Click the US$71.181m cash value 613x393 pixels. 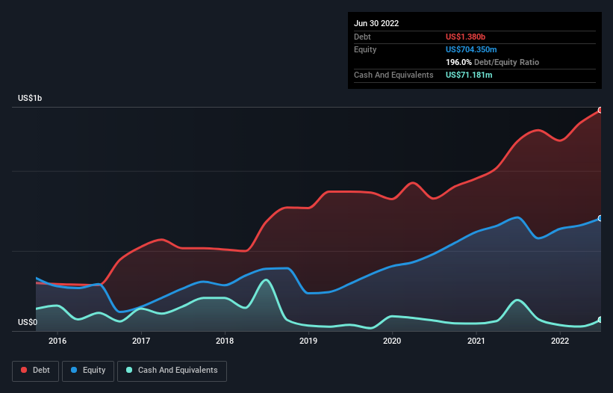(469, 75)
